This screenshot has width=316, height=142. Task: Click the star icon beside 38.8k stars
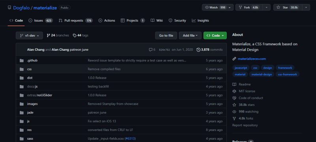pos(234,105)
